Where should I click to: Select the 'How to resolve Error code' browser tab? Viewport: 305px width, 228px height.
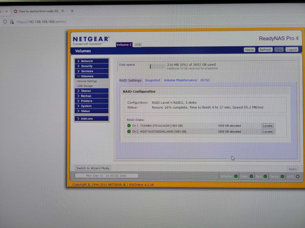(x=39, y=11)
